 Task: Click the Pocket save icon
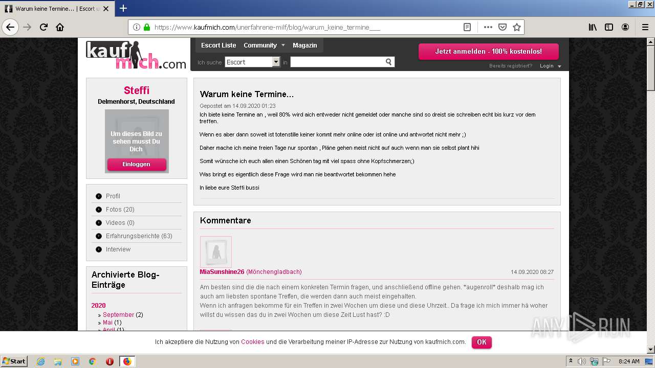coord(503,27)
